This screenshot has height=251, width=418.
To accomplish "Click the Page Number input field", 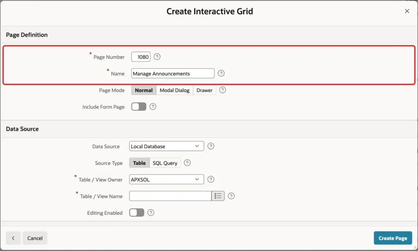I will tap(141, 57).
